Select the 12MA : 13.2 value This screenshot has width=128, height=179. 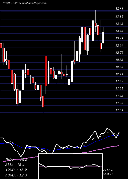(16, 170)
